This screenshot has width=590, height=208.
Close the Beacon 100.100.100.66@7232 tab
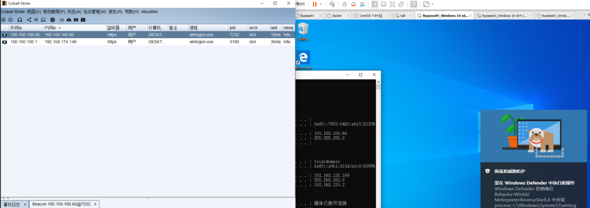(96, 204)
